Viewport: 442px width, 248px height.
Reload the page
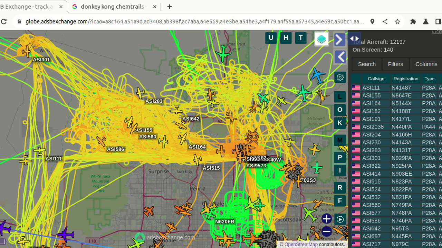coord(4,21)
